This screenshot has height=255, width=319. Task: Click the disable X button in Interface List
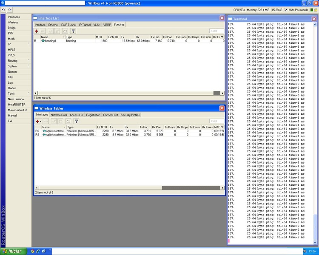[x=57, y=31]
